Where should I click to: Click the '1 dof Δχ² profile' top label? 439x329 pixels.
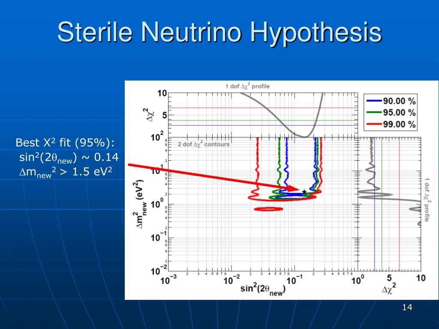[x=247, y=86]
